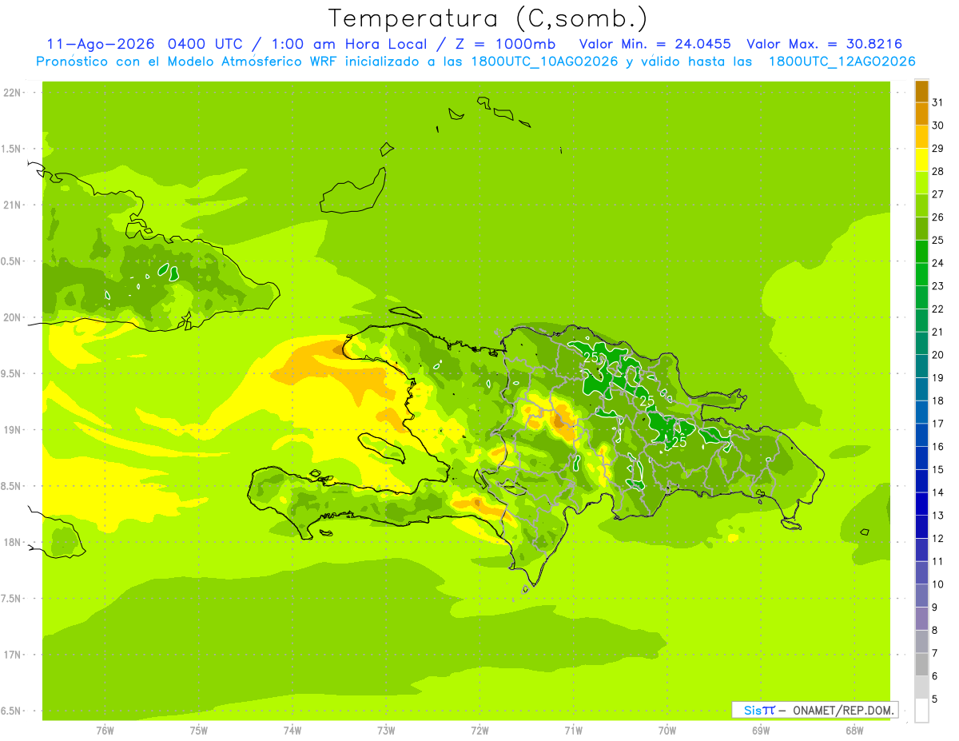Click the orange legend band between 30 and 31
This screenshot has width=959, height=741.
(x=921, y=114)
